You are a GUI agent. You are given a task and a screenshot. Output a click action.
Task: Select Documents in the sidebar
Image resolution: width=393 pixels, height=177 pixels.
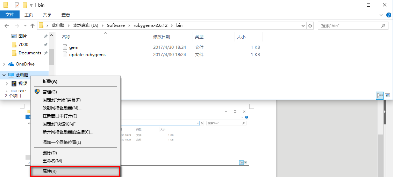coord(30,53)
